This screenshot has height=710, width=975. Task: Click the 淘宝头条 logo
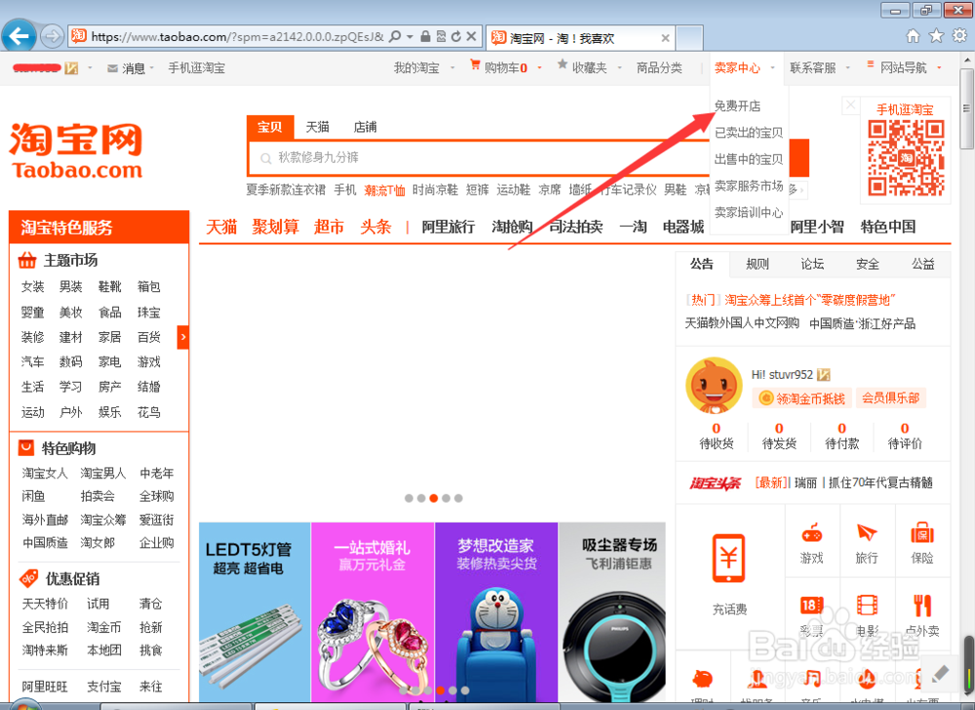pyautogui.click(x=715, y=483)
